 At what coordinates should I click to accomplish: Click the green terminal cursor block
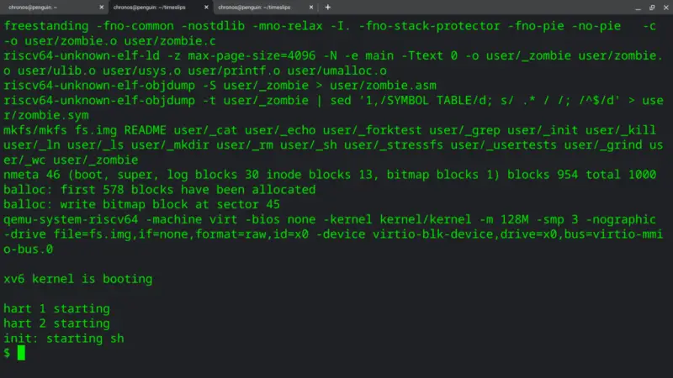pos(21,353)
